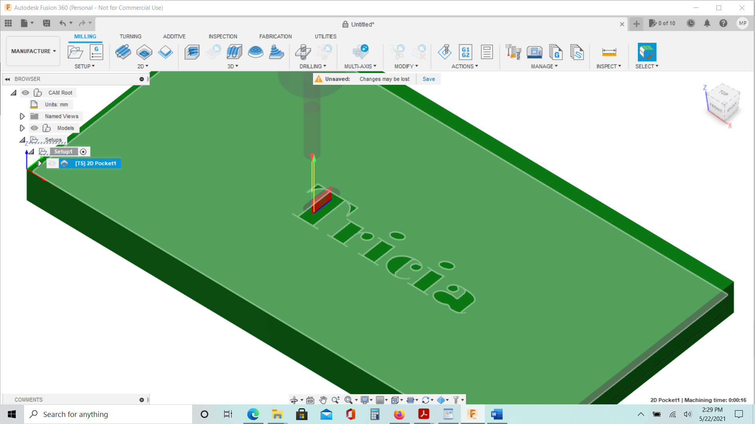This screenshot has width=755, height=424.
Task: Switch to the UTILITIES tab
Action: 326,37
